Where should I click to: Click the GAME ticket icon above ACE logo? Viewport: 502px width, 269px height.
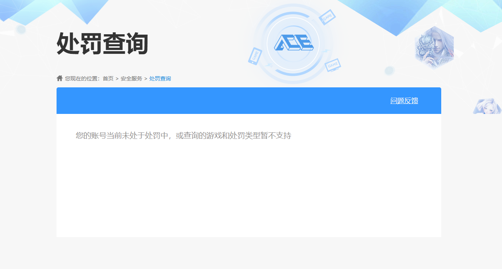click(x=328, y=17)
